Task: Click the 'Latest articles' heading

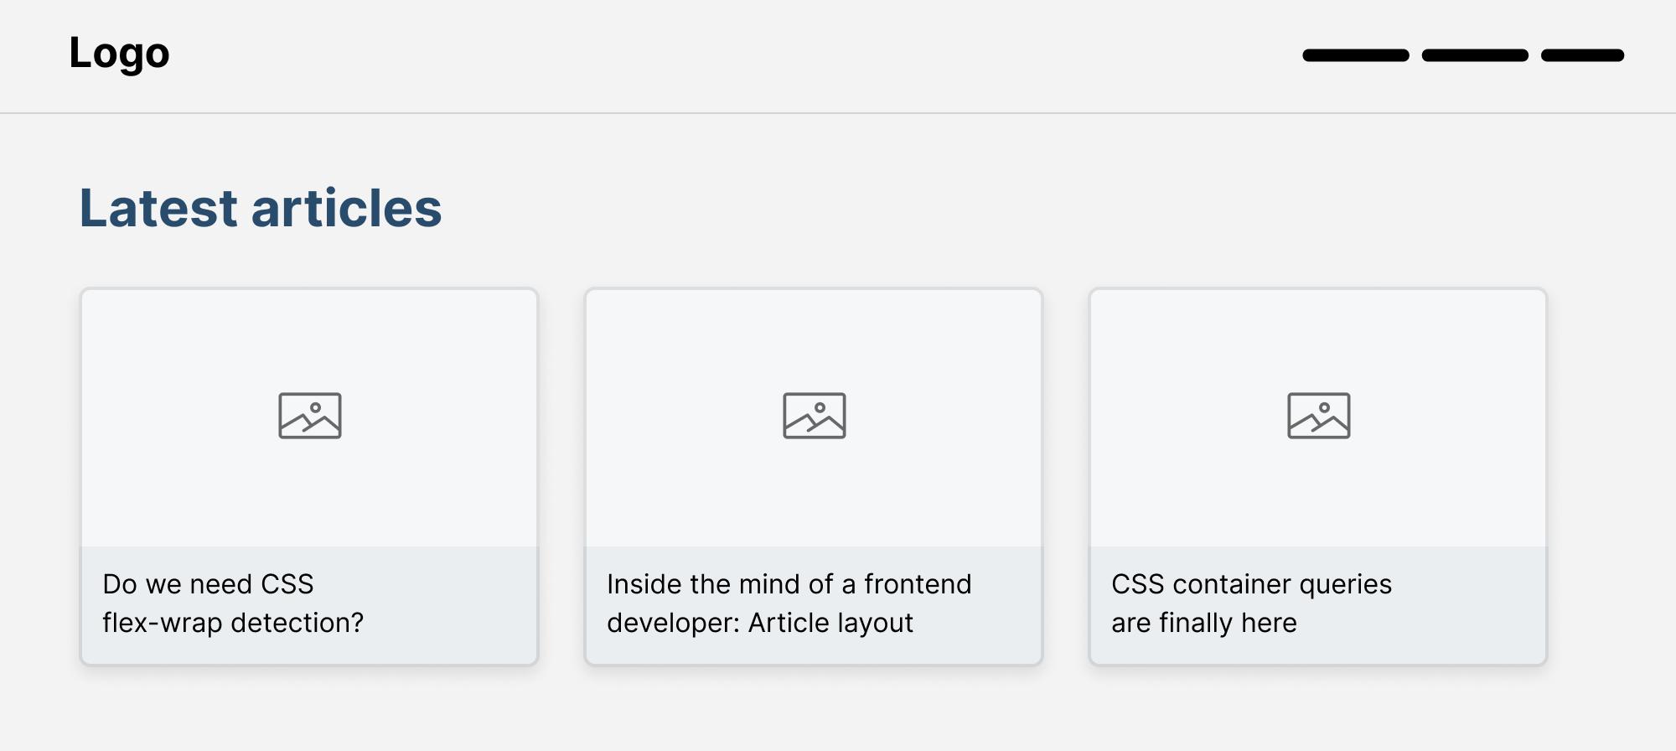Action: pos(260,210)
